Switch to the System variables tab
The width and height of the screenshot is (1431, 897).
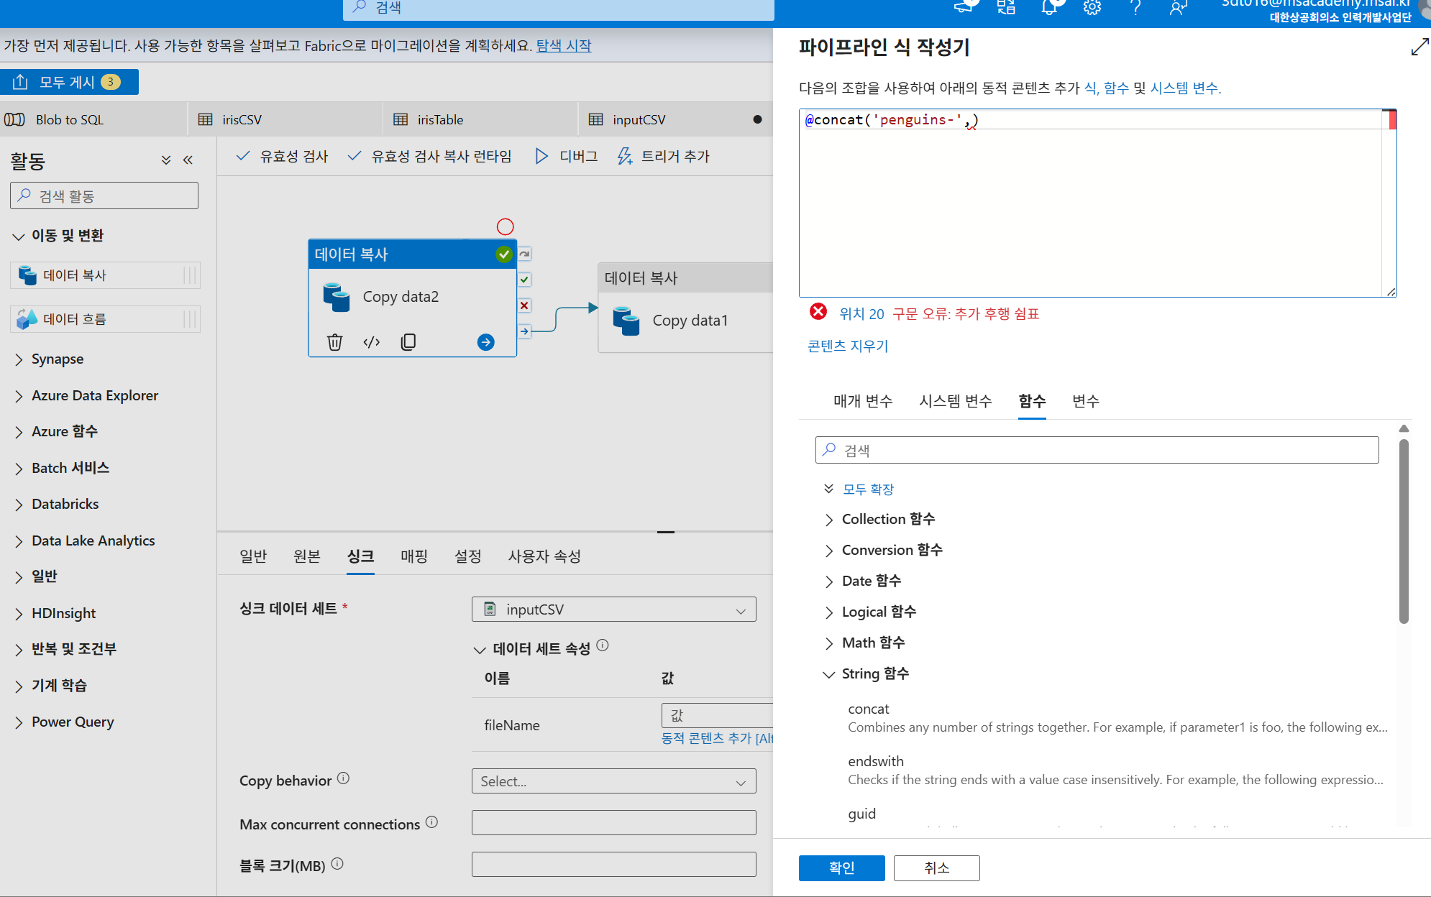tap(955, 401)
